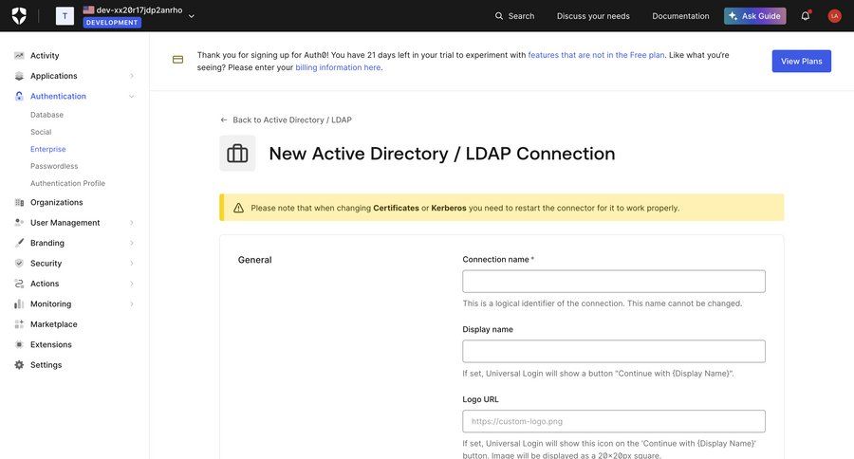This screenshot has width=854, height=459.
Task: Go to Activity in sidebar
Action: tap(45, 56)
